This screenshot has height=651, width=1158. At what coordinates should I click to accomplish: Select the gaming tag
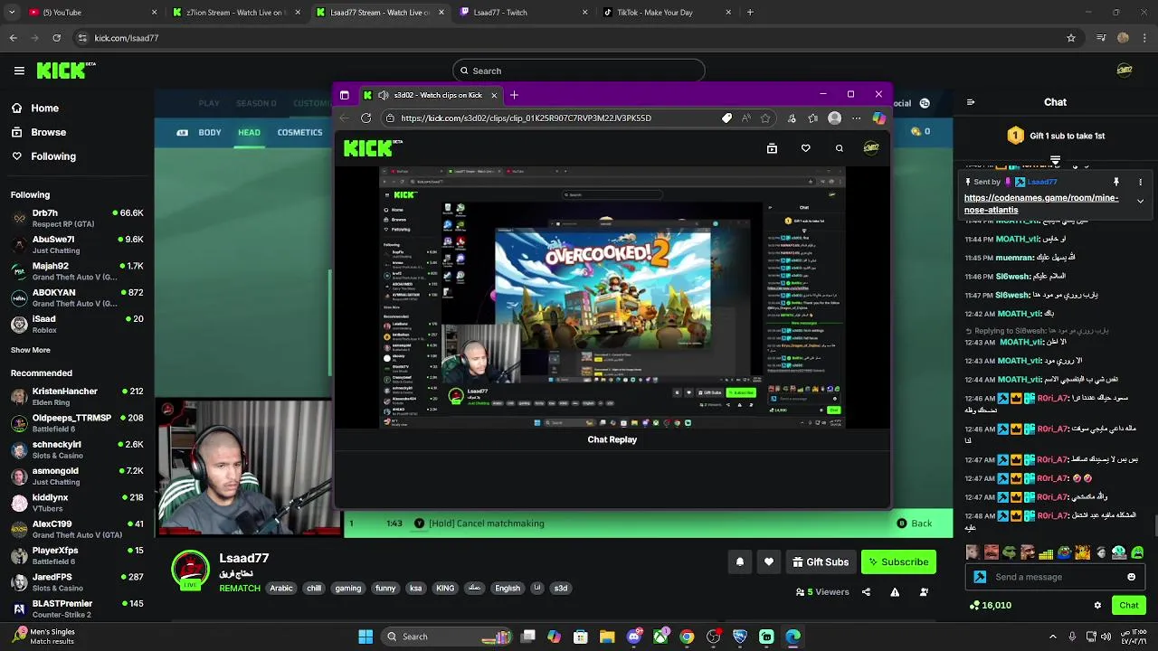[x=348, y=588]
